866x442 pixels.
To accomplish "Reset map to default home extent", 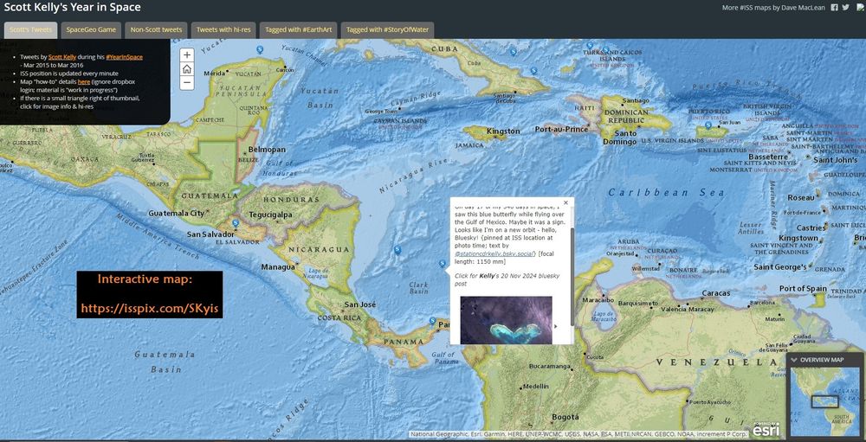I will coord(187,69).
